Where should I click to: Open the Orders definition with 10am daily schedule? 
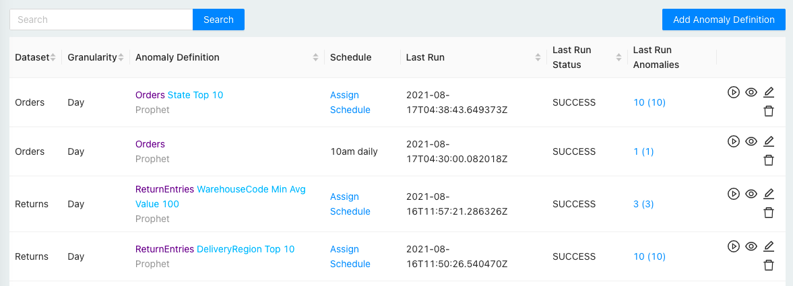150,144
